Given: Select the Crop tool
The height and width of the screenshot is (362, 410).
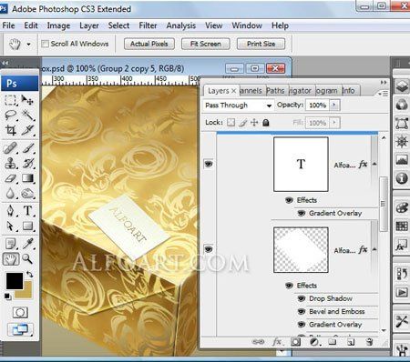Looking at the screenshot, I should (x=10, y=130).
